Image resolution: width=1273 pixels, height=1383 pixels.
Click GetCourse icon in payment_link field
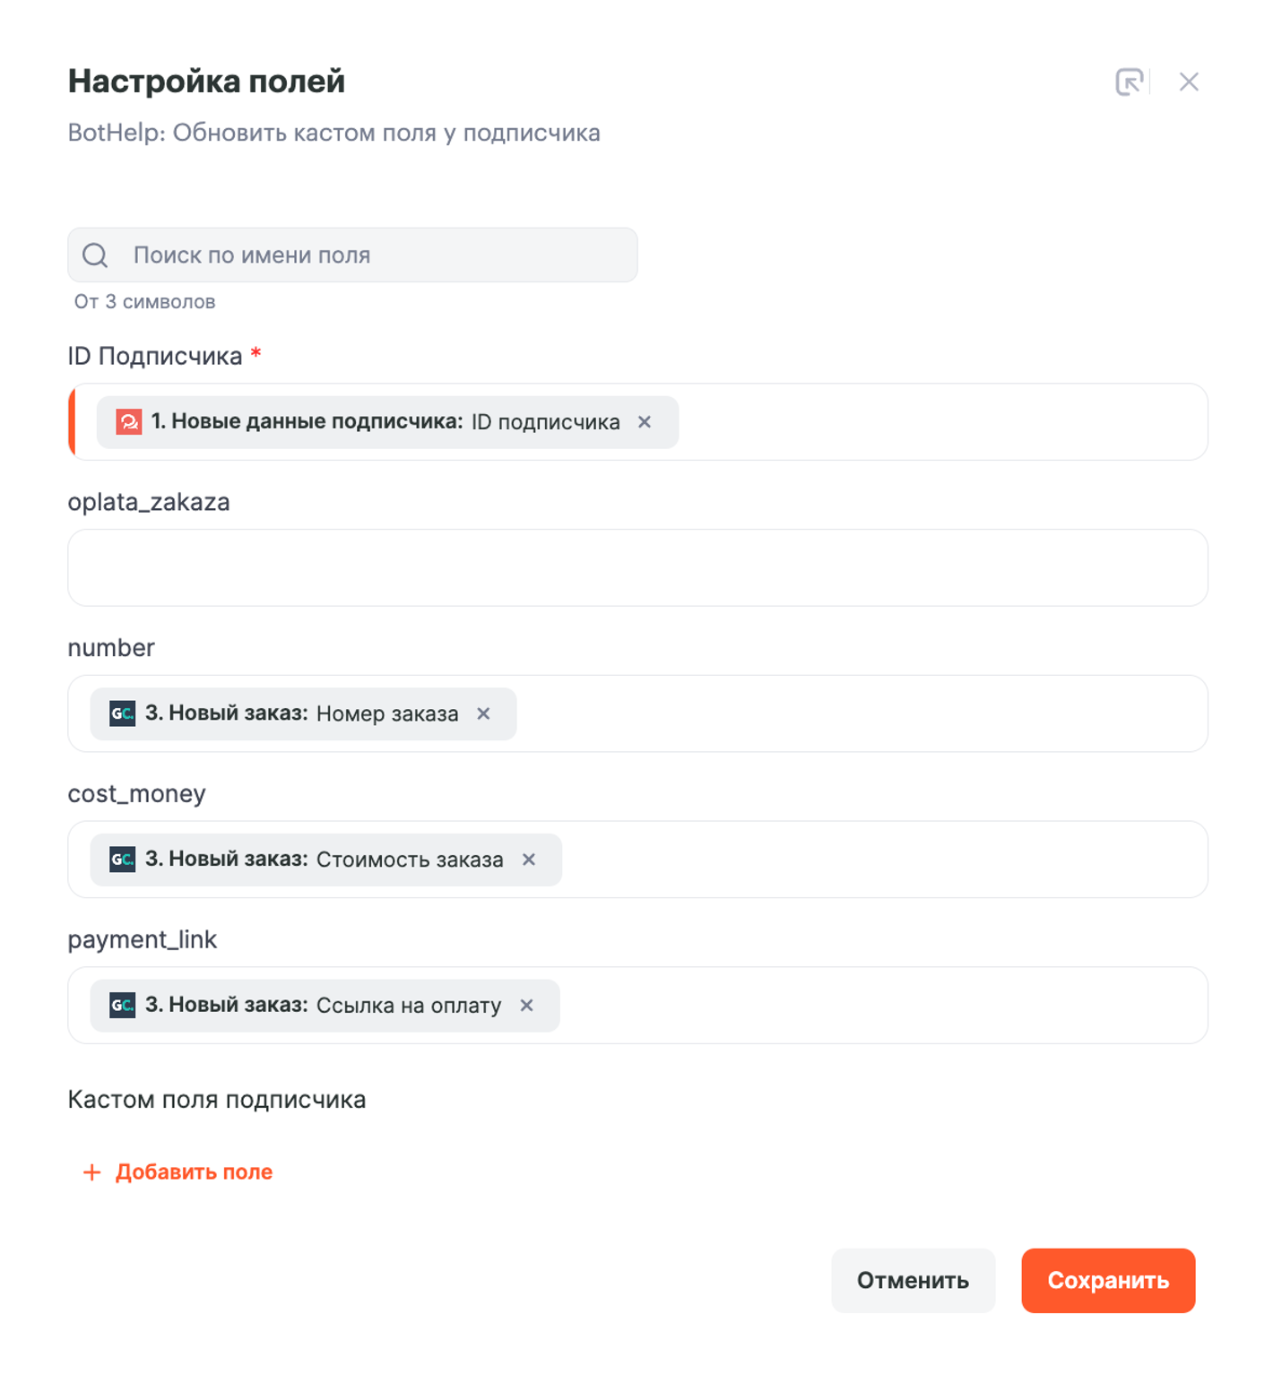point(123,1006)
